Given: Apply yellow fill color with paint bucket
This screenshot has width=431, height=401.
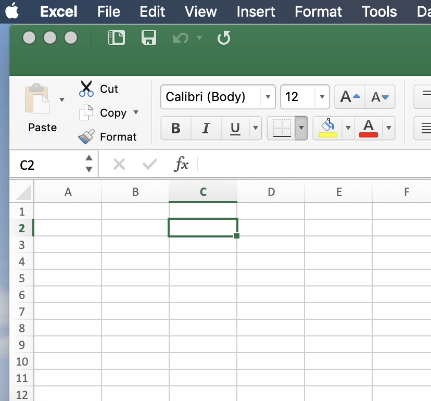Looking at the screenshot, I should point(327,128).
